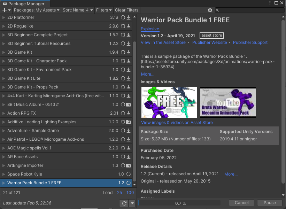Expand the Space Robot Kyle entry
This screenshot has height=209, width=286.
(x=3, y=175)
